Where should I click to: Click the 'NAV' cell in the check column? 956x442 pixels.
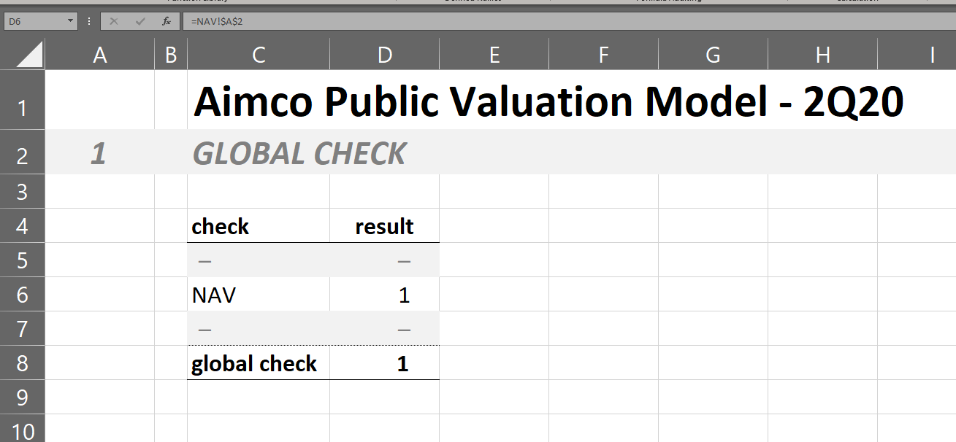point(259,295)
